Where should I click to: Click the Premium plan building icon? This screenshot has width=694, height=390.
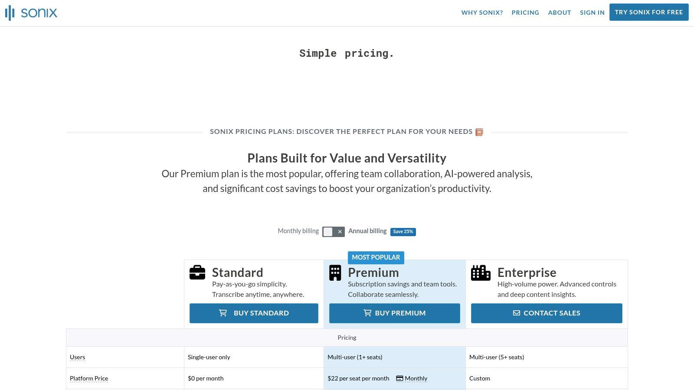[x=335, y=273]
